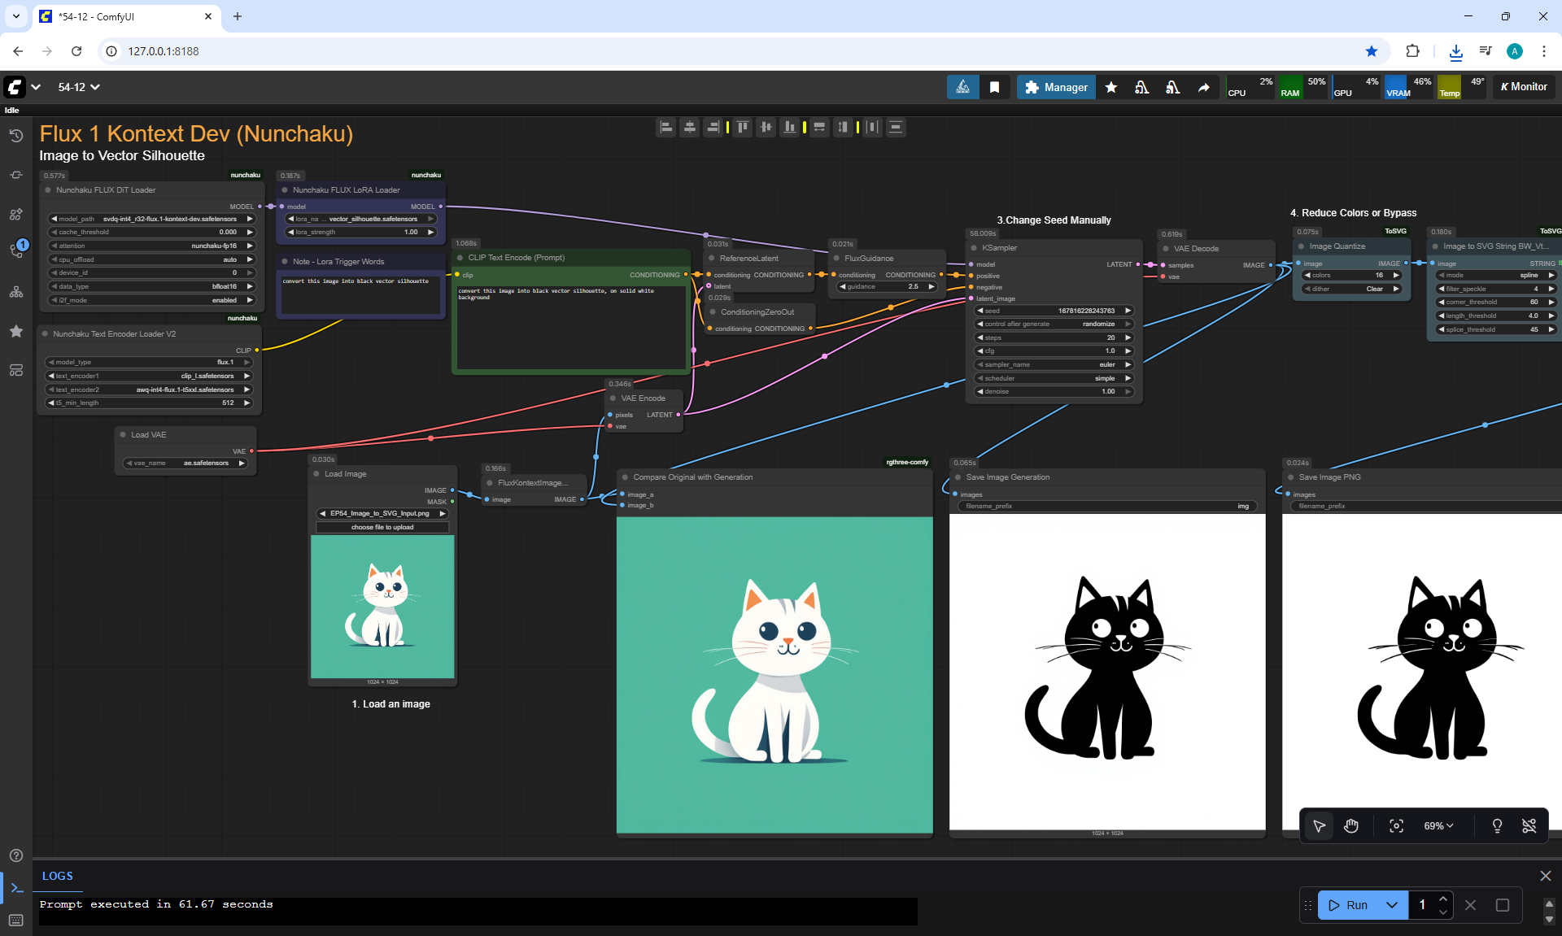Click the Load Image cat thumbnail preview

pos(382,606)
